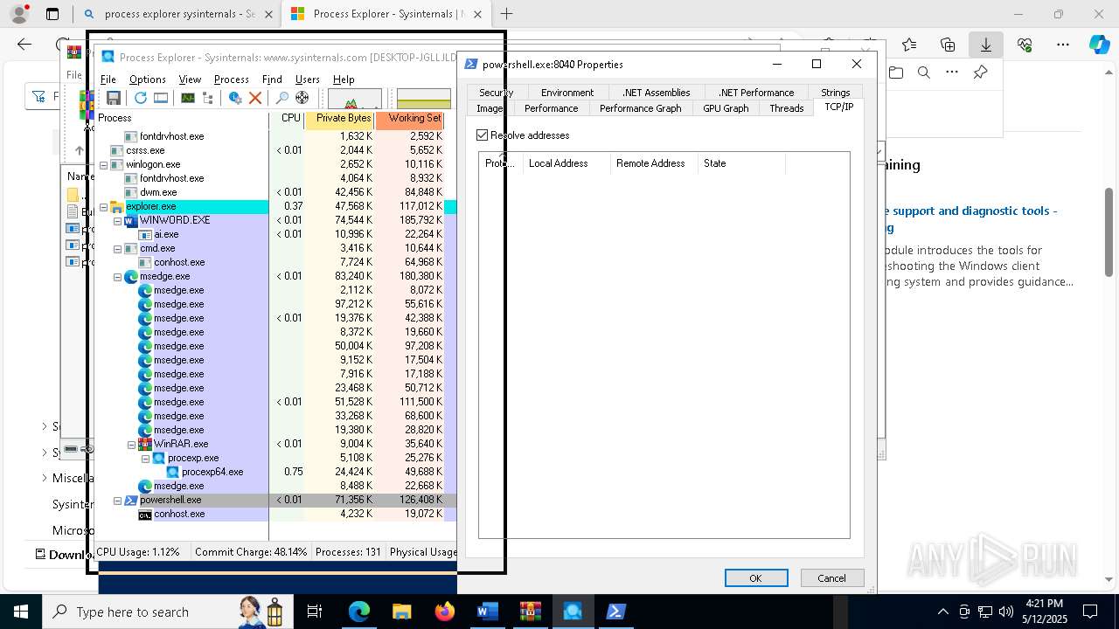The width and height of the screenshot is (1119, 629).
Task: Click the Copilot icon in Edge
Action: pos(1099,45)
